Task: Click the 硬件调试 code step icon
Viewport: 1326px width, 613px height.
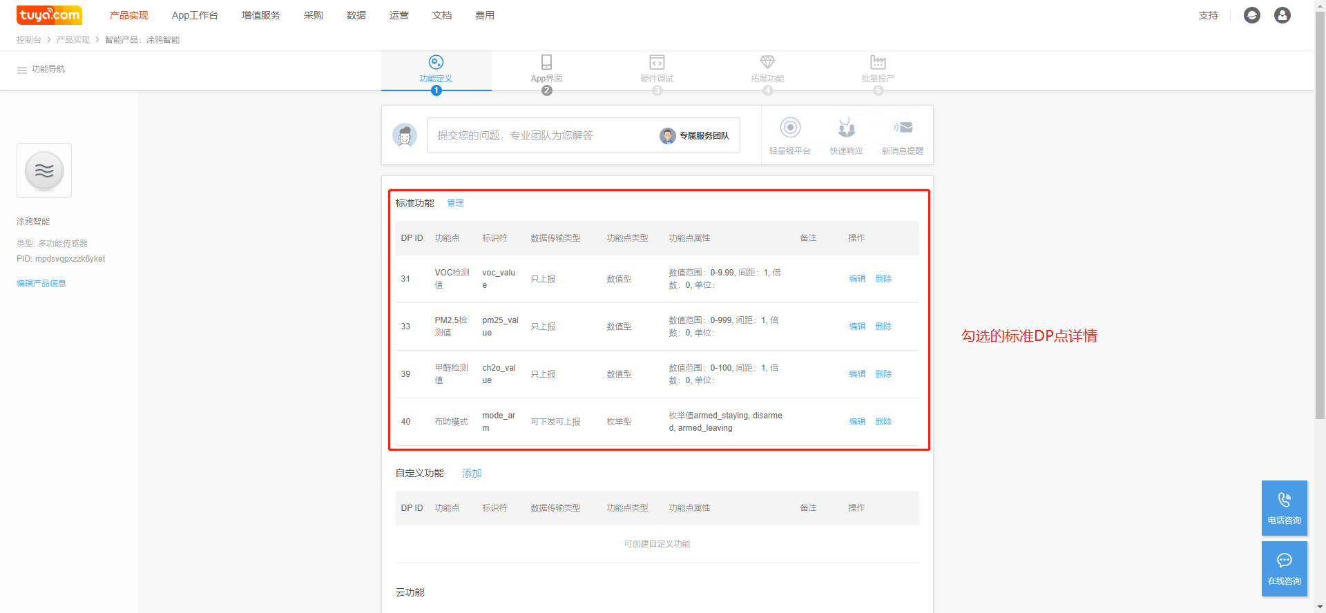Action: pyautogui.click(x=657, y=62)
